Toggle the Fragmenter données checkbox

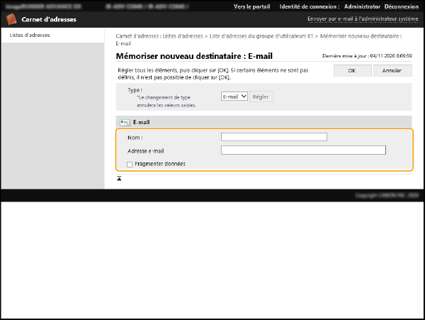[x=130, y=164]
